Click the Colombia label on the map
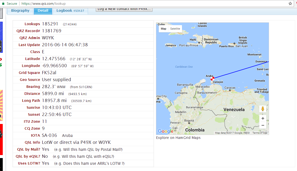 (195, 130)
